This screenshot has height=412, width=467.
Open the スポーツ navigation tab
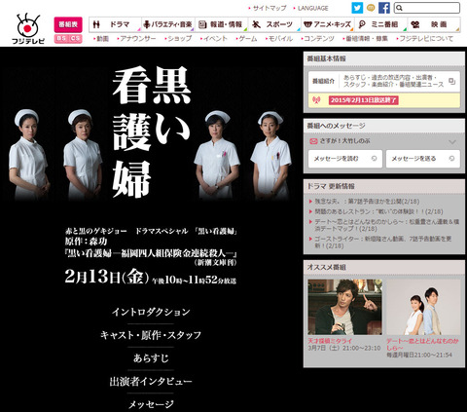click(274, 24)
